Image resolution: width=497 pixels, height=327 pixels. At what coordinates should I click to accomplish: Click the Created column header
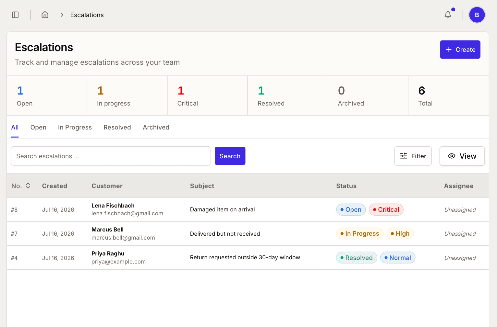pyautogui.click(x=55, y=186)
